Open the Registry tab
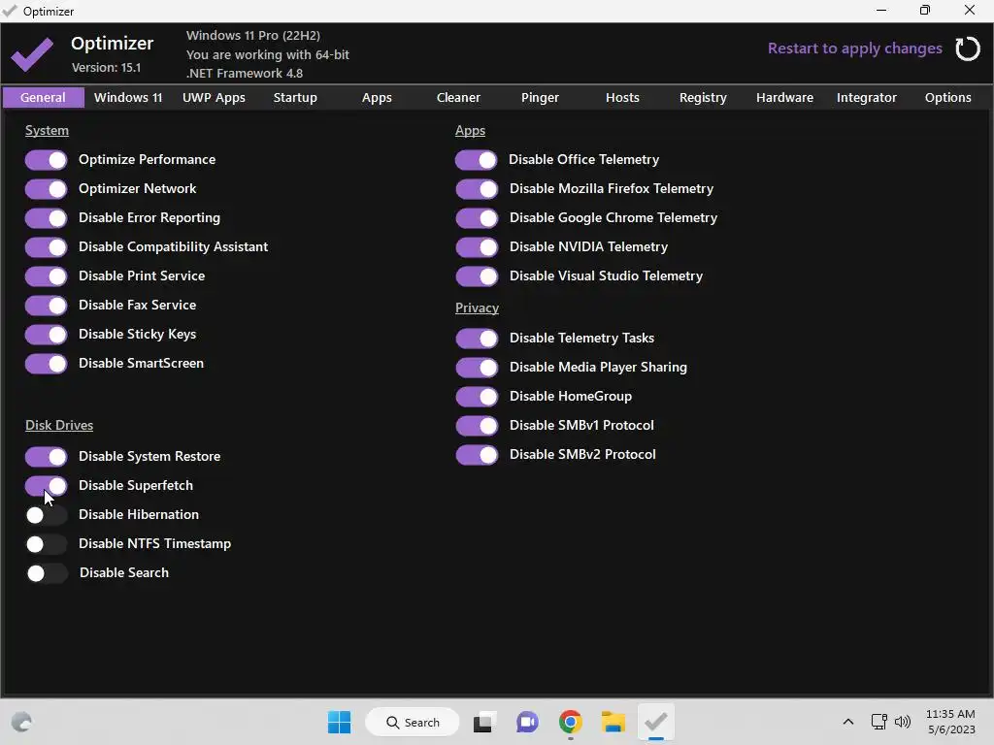Screen dimensions: 994x745 (x=703, y=98)
